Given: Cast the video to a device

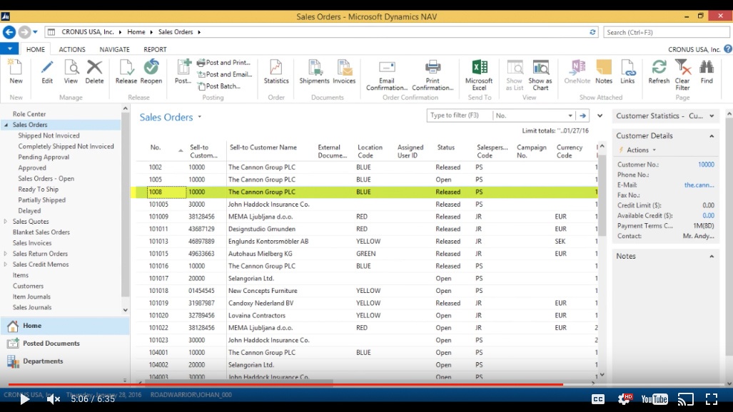Looking at the screenshot, I should (x=685, y=399).
